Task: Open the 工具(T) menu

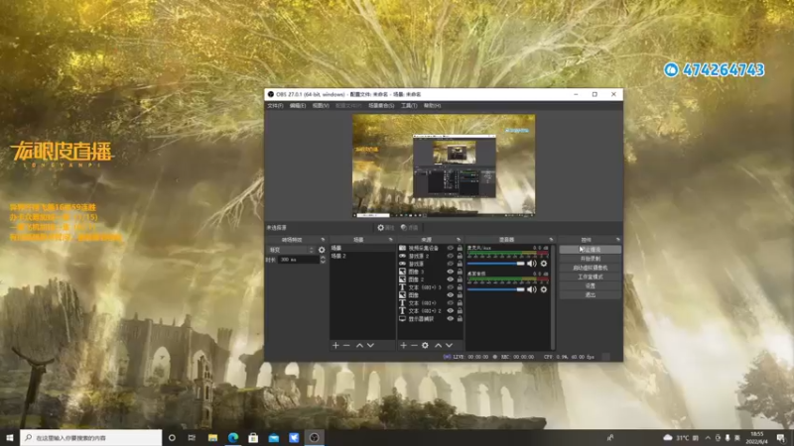Action: (409, 106)
